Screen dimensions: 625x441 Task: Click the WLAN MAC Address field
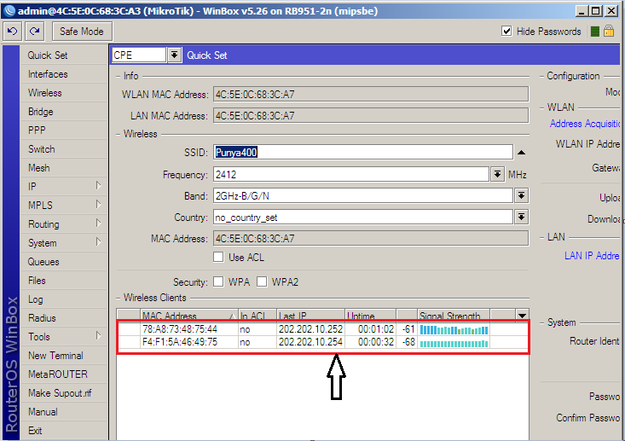(371, 94)
